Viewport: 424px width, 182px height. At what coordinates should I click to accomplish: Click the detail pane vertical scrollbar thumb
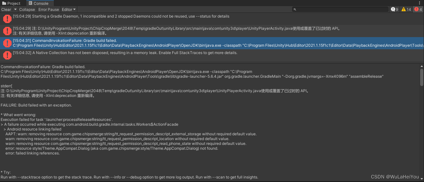[422, 77]
